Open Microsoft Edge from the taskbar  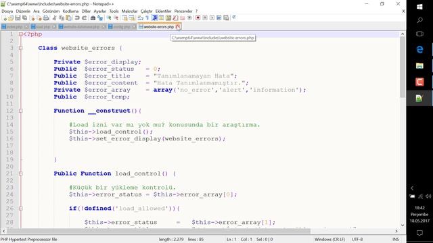(x=419, y=49)
